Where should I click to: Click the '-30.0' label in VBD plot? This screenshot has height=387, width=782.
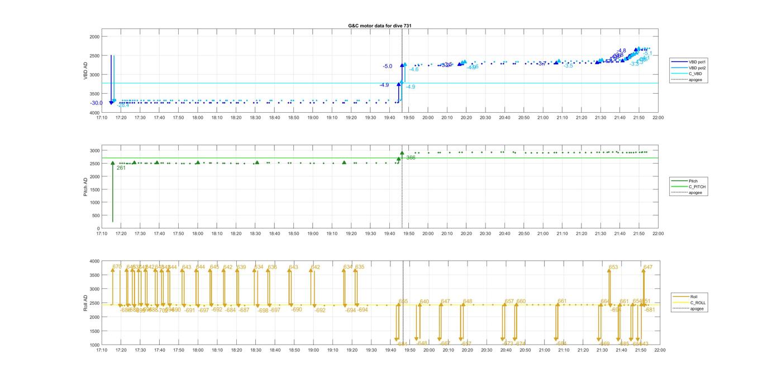[96, 103]
